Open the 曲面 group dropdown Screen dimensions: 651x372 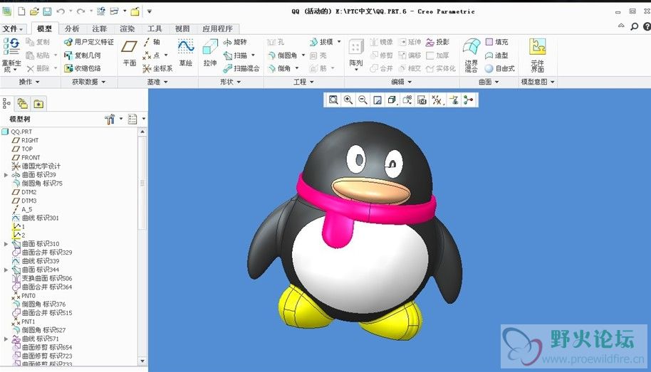[x=489, y=82]
